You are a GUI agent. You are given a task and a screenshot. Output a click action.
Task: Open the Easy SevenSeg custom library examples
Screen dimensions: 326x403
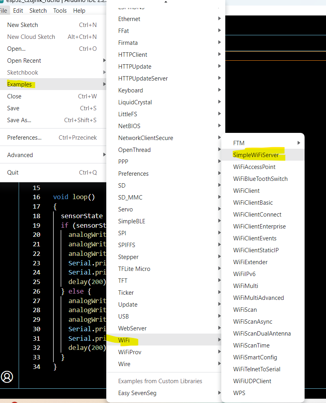point(165,393)
